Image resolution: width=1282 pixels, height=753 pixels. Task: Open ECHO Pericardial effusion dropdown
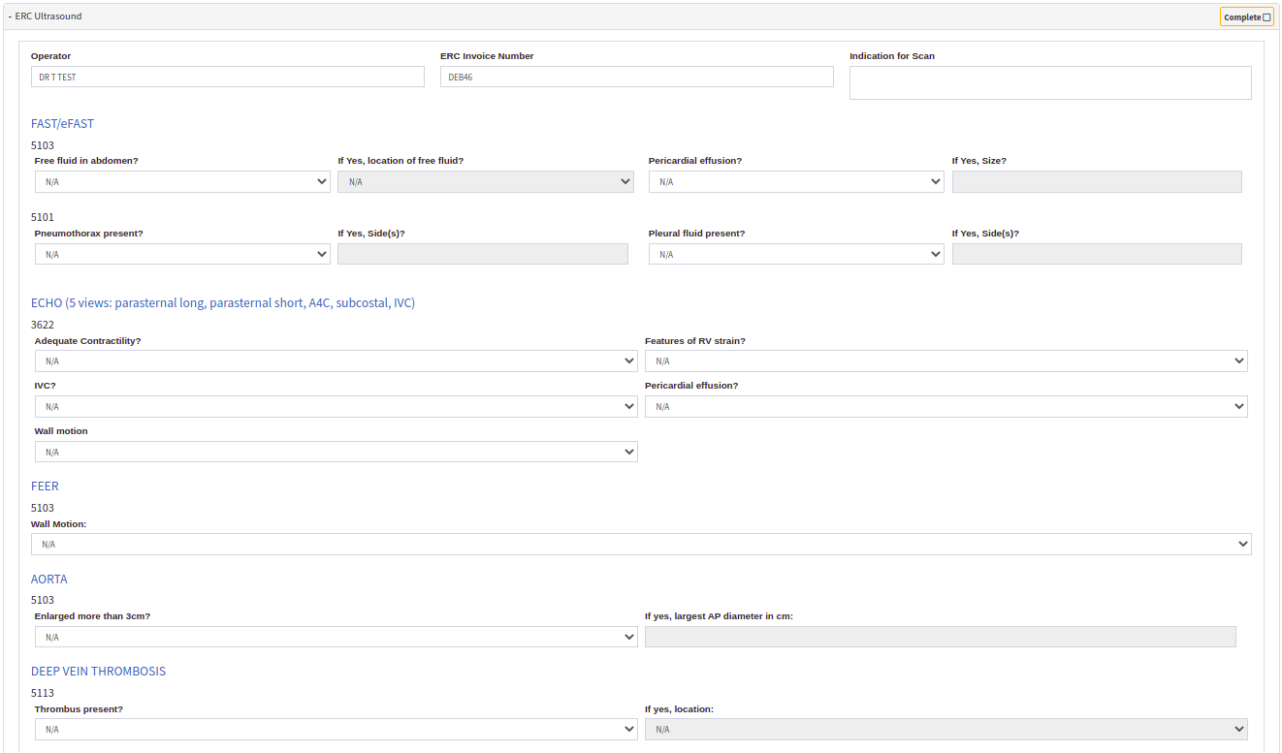945,407
